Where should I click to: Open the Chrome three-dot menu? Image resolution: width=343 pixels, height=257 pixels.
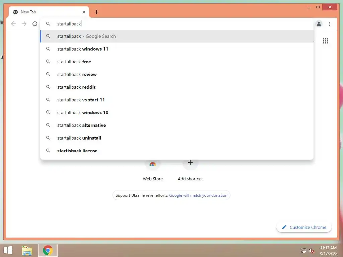[330, 24]
